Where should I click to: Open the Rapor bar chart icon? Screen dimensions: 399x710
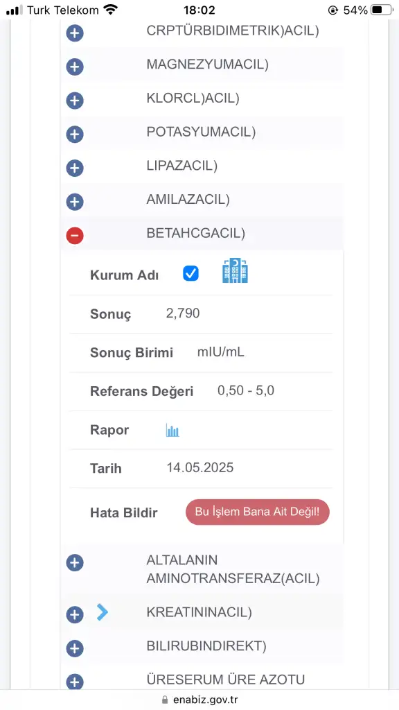click(172, 430)
